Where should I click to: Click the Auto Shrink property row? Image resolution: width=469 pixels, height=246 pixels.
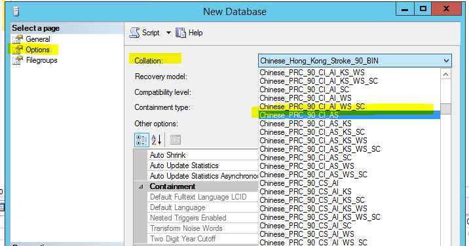point(202,155)
